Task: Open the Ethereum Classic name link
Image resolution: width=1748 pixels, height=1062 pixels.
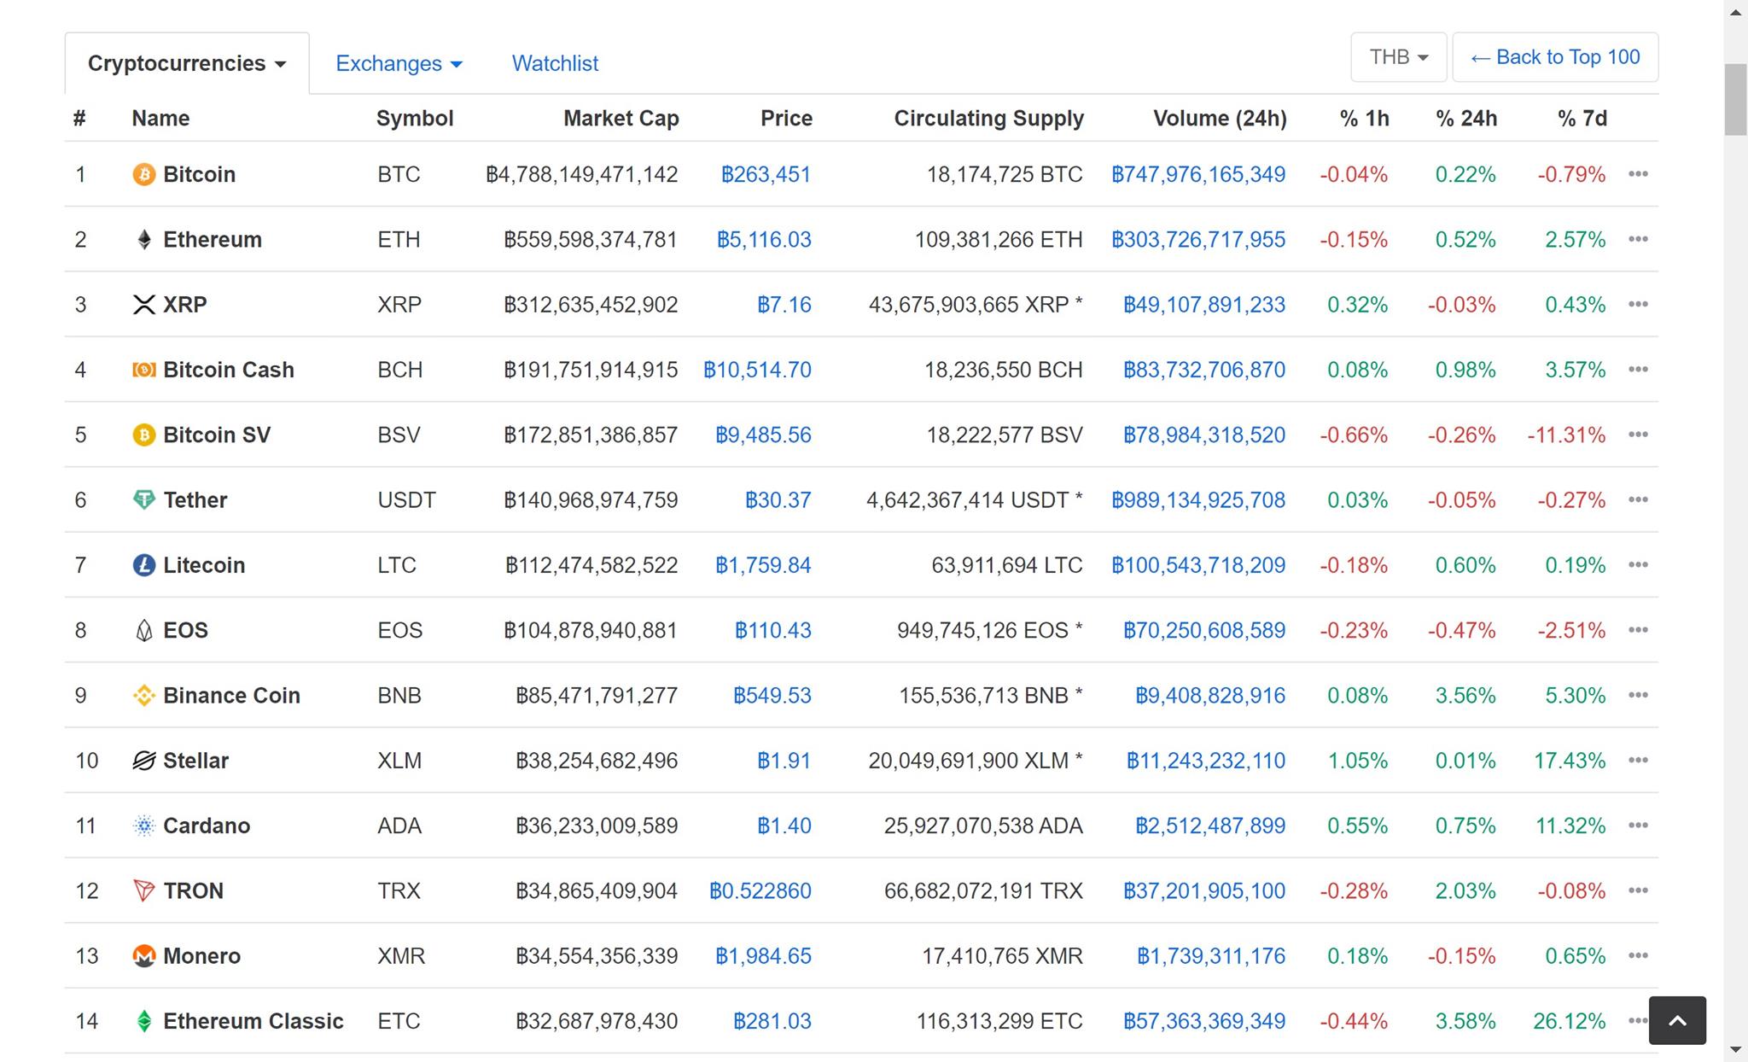Action: pos(253,1021)
